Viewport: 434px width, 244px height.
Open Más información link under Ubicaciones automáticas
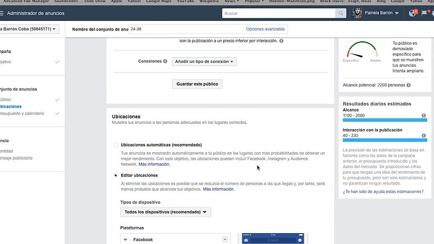(154, 164)
